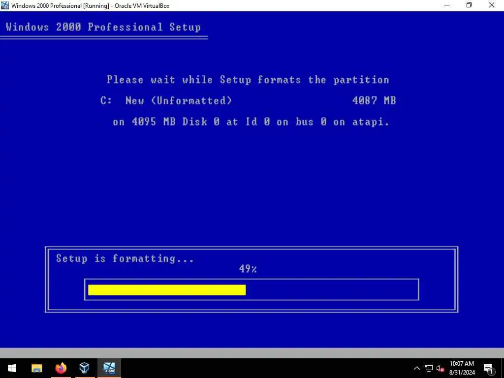Close the VirtualBox VM window
Image resolution: width=504 pixels, height=378 pixels.
click(x=492, y=5)
